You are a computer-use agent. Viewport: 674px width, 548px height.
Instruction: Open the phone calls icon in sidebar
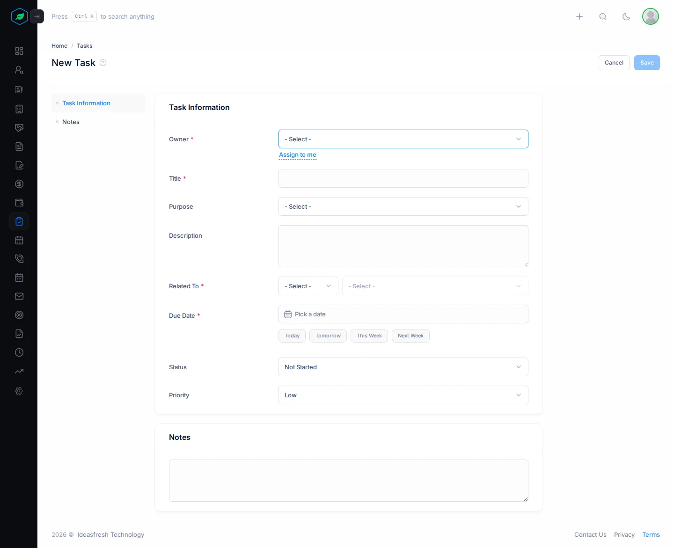tap(19, 259)
